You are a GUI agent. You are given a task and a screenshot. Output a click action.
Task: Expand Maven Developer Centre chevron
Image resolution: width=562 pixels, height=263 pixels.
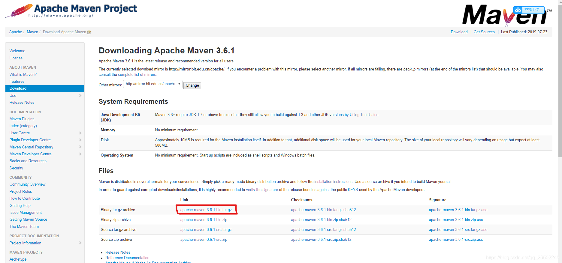click(80, 154)
